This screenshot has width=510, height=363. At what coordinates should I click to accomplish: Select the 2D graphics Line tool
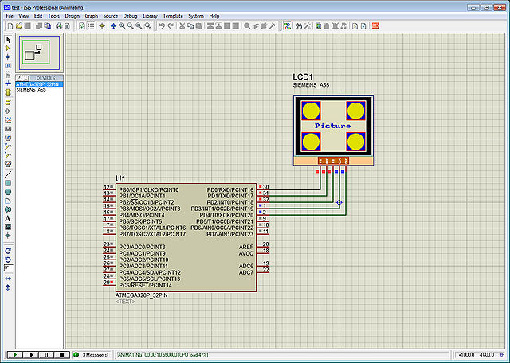tap(8, 174)
